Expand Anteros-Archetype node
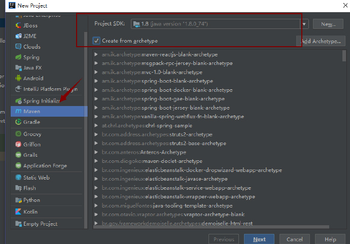The width and height of the screenshot is (350, 244). tap(96, 152)
